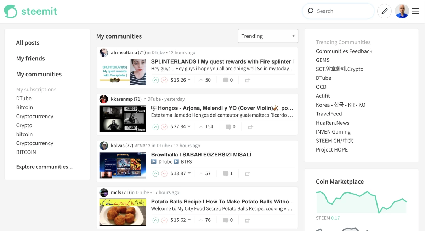Downvote the Brawlhalla post by kalvas

tap(164, 173)
